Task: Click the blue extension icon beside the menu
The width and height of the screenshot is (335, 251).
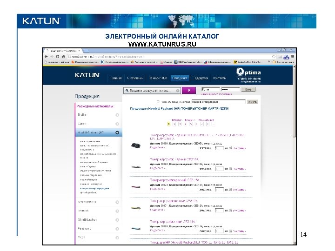Action: 286,57
